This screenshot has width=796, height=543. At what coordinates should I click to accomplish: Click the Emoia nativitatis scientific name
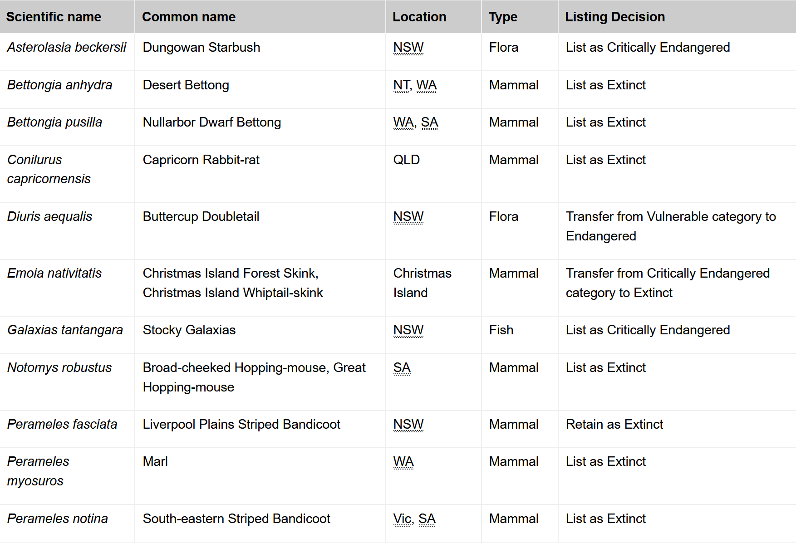coord(54,273)
